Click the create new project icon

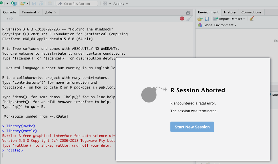pyautogui.click(x=13, y=3)
